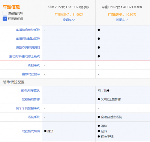Click 经济 drive mode in 轩逸 column
Image resolution: width=150 pixels, height=142 pixels.
point(49,131)
